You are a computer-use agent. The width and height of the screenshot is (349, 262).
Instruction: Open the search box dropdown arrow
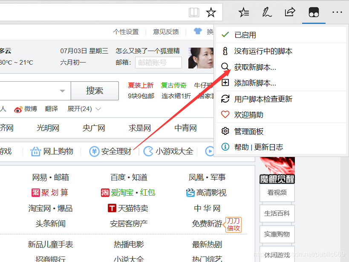63,91
